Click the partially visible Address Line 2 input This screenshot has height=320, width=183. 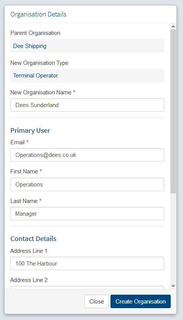(x=87, y=287)
